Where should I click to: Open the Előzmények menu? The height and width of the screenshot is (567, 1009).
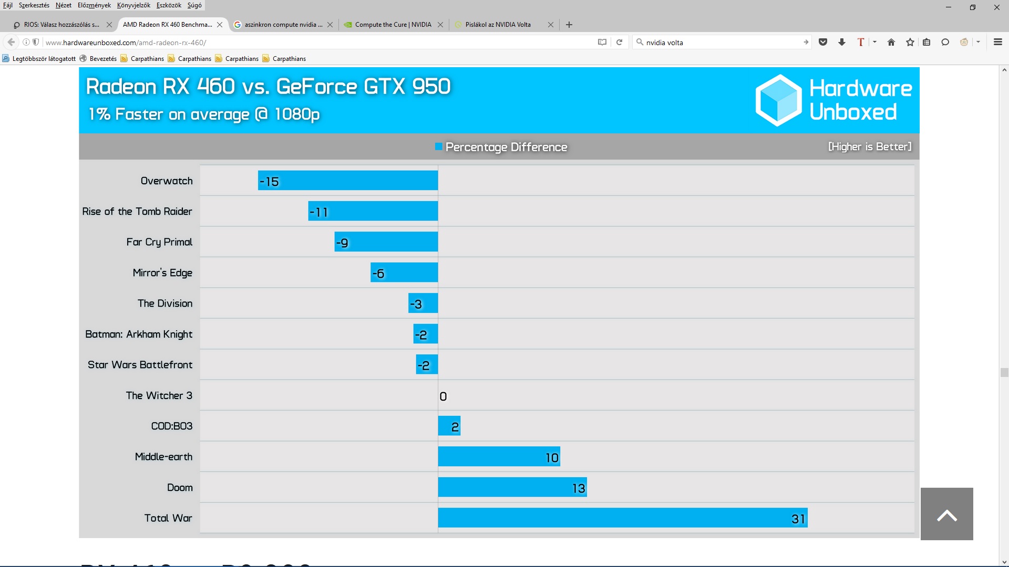[94, 5]
